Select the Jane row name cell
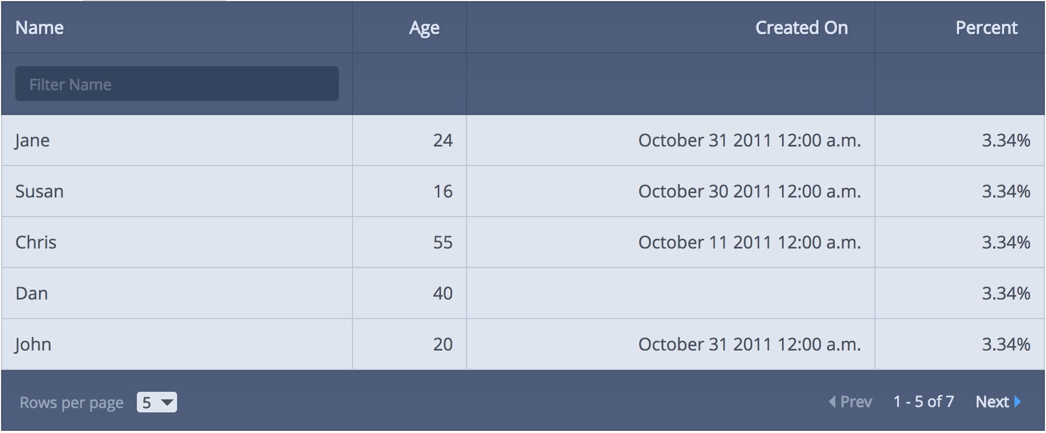Viewport: 1046px width, 433px height. 177,141
